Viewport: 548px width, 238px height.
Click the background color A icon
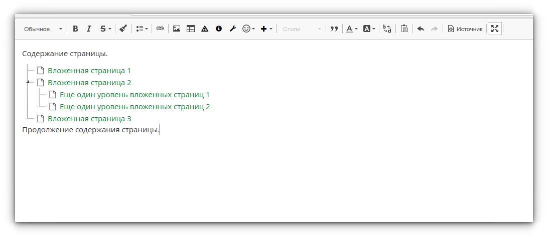[x=367, y=29]
